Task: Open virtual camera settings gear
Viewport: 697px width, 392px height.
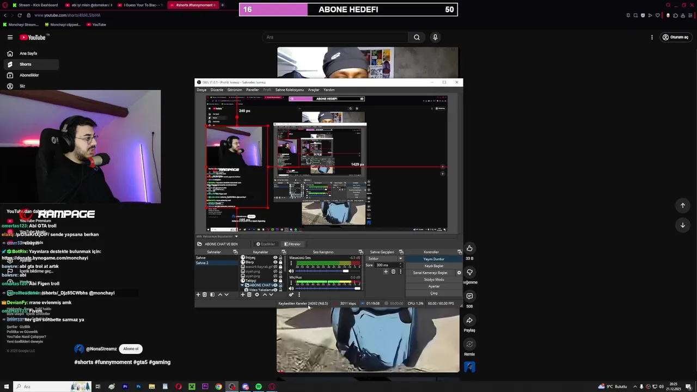Action: [459, 272]
